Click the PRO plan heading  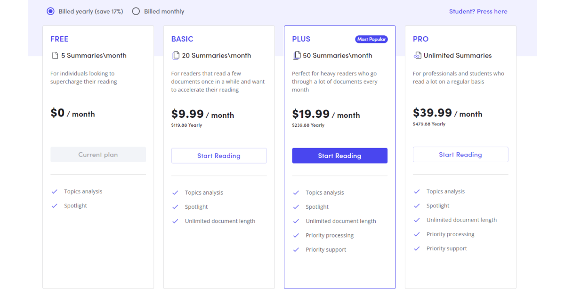pyautogui.click(x=420, y=39)
